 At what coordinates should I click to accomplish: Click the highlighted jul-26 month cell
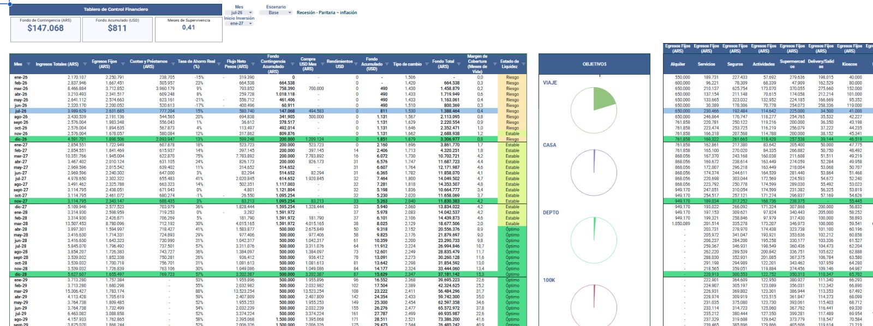[20, 111]
